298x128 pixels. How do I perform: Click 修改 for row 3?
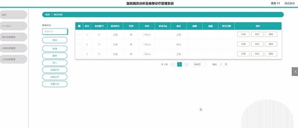click(x=257, y=54)
